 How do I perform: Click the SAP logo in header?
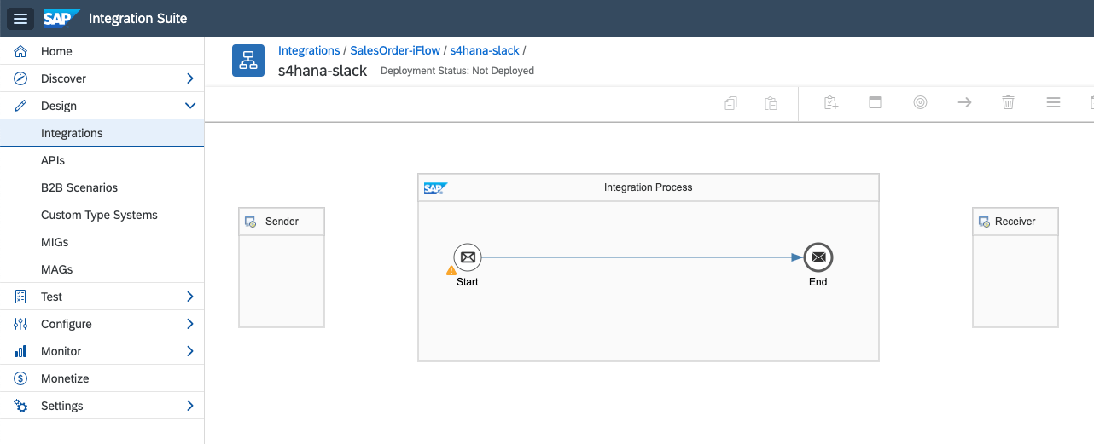click(x=61, y=19)
